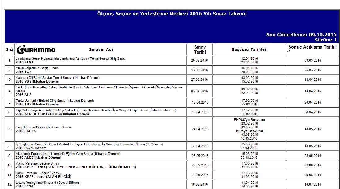
Task: Click result date "25.03.2016" for YGS
Action: pos(313,70)
